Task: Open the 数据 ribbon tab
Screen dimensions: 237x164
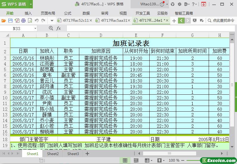Action: click(86, 13)
